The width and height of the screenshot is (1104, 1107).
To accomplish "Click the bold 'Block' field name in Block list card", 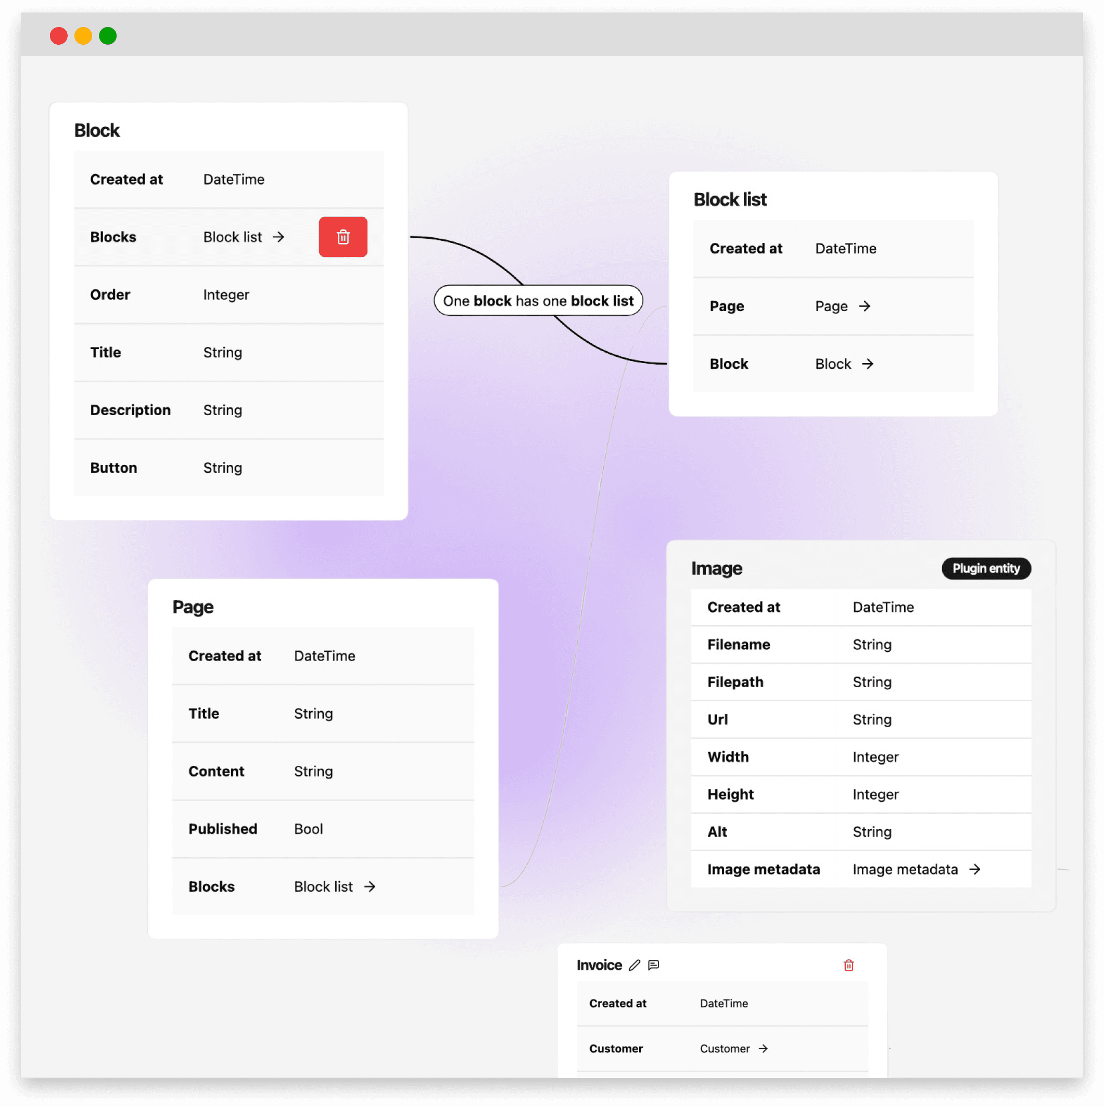I will [x=729, y=364].
